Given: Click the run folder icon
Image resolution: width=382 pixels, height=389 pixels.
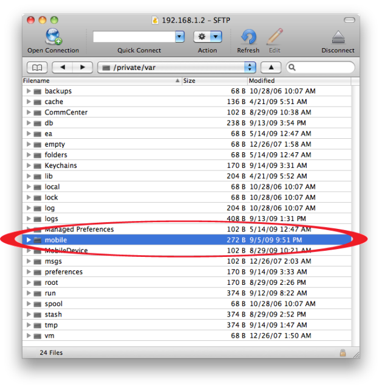Looking at the screenshot, I should pos(38,293).
